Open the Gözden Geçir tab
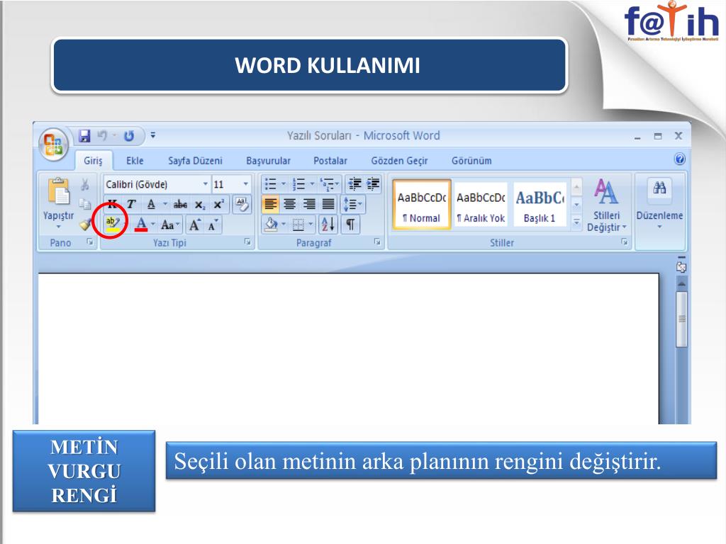 [x=399, y=161]
